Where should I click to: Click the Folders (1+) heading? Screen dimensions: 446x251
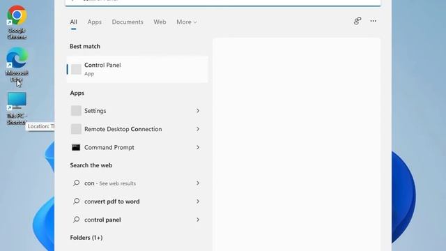(86, 237)
